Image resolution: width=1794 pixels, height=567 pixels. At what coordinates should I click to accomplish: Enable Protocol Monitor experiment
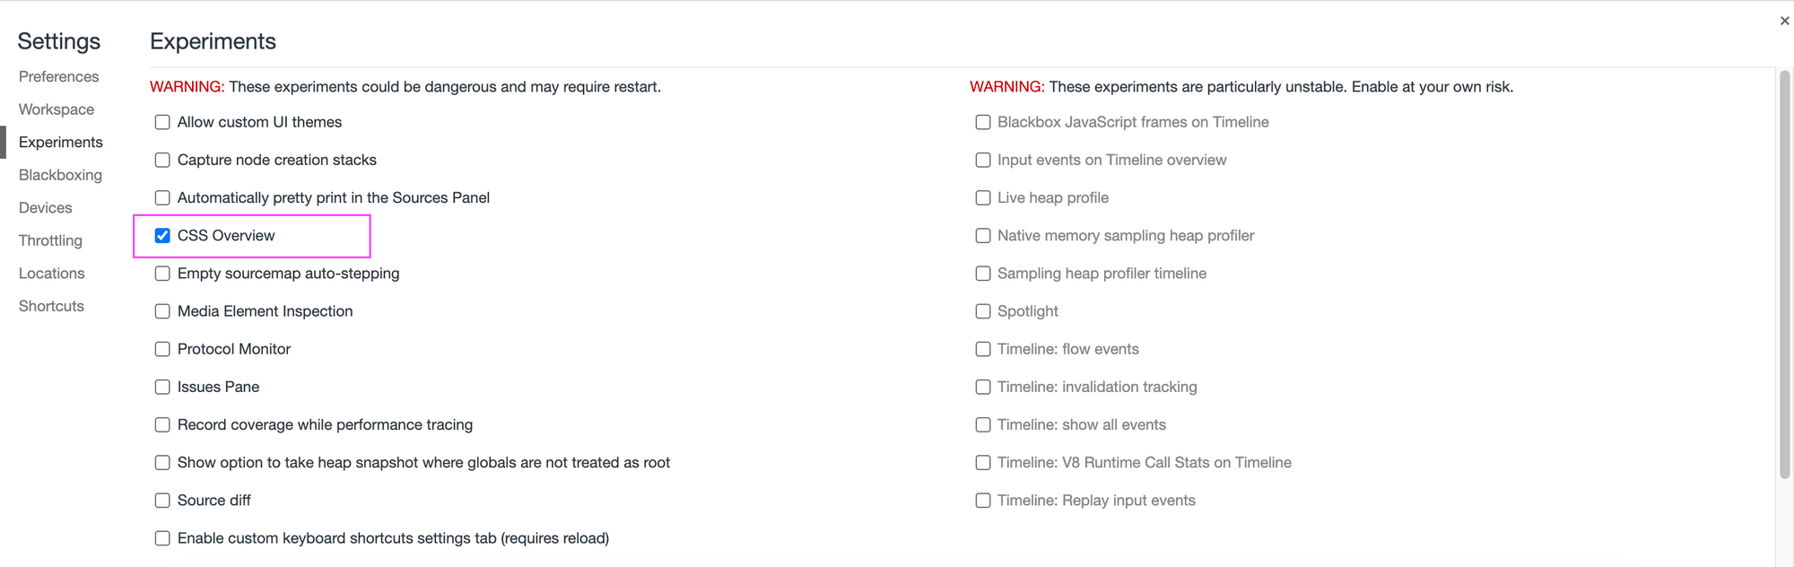pos(162,349)
